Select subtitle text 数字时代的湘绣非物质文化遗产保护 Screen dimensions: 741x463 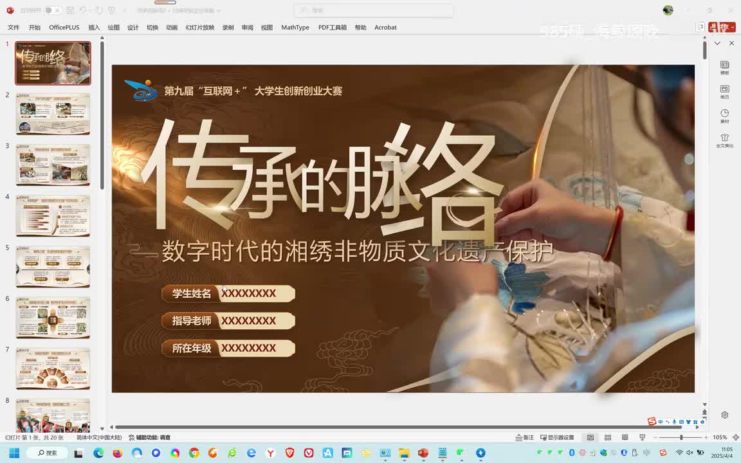[x=357, y=251]
